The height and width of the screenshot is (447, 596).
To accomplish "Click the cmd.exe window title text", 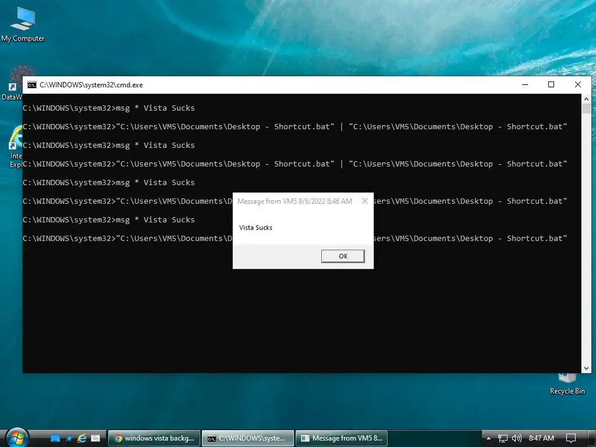I will tap(91, 85).
